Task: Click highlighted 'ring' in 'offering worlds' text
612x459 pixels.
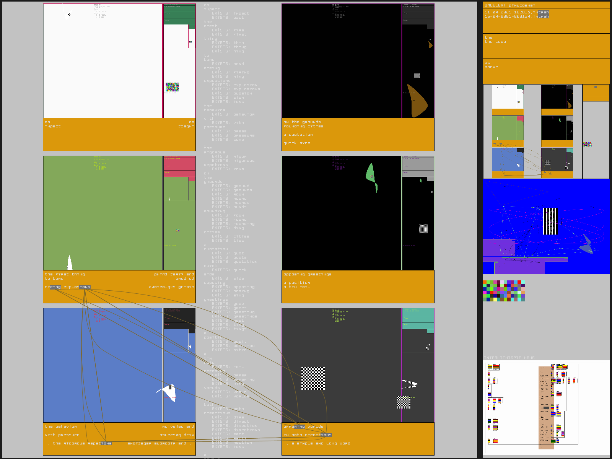Action: point(299,426)
